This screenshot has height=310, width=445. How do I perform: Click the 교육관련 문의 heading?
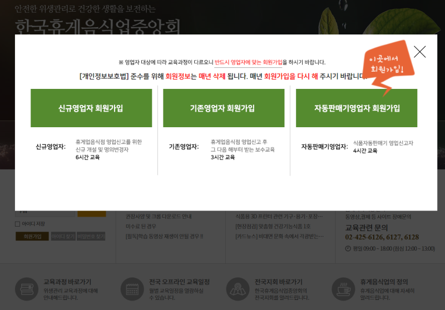tap(367, 228)
